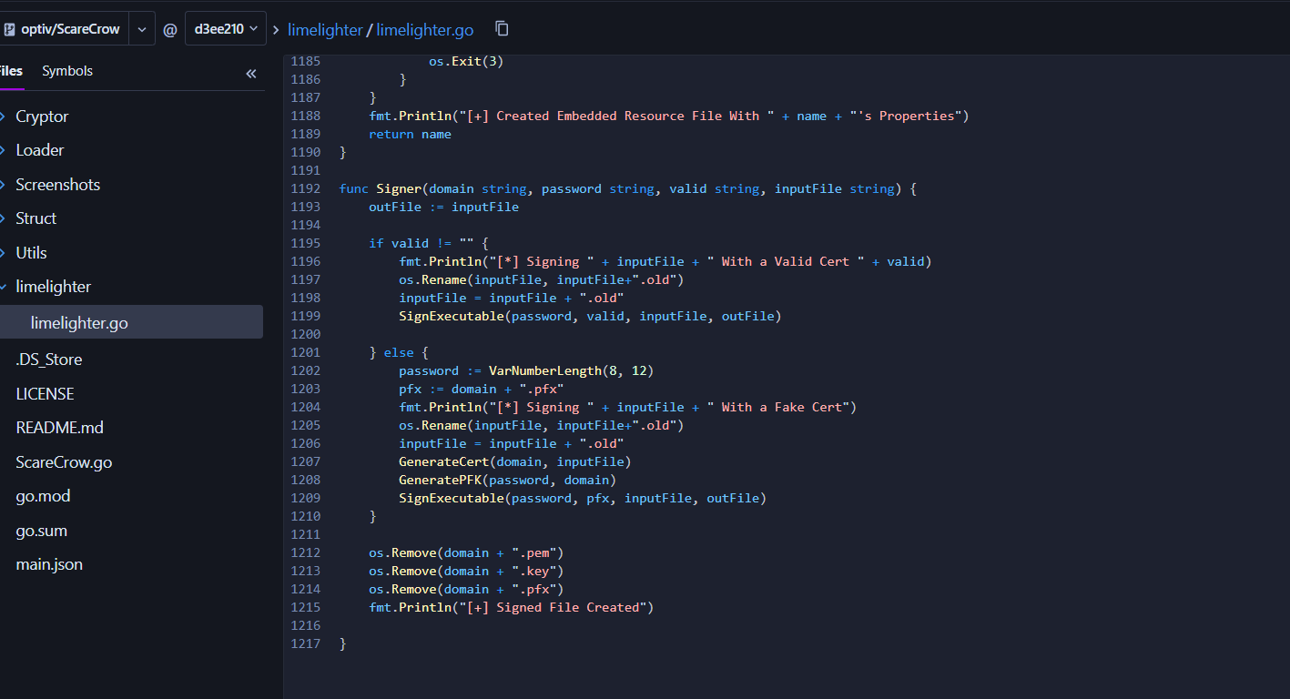The width and height of the screenshot is (1290, 699).
Task: Click the limelighter folder breadcrumb link
Action: pyautogui.click(x=325, y=30)
